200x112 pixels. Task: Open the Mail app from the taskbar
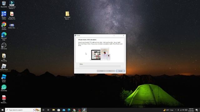tap(64, 110)
